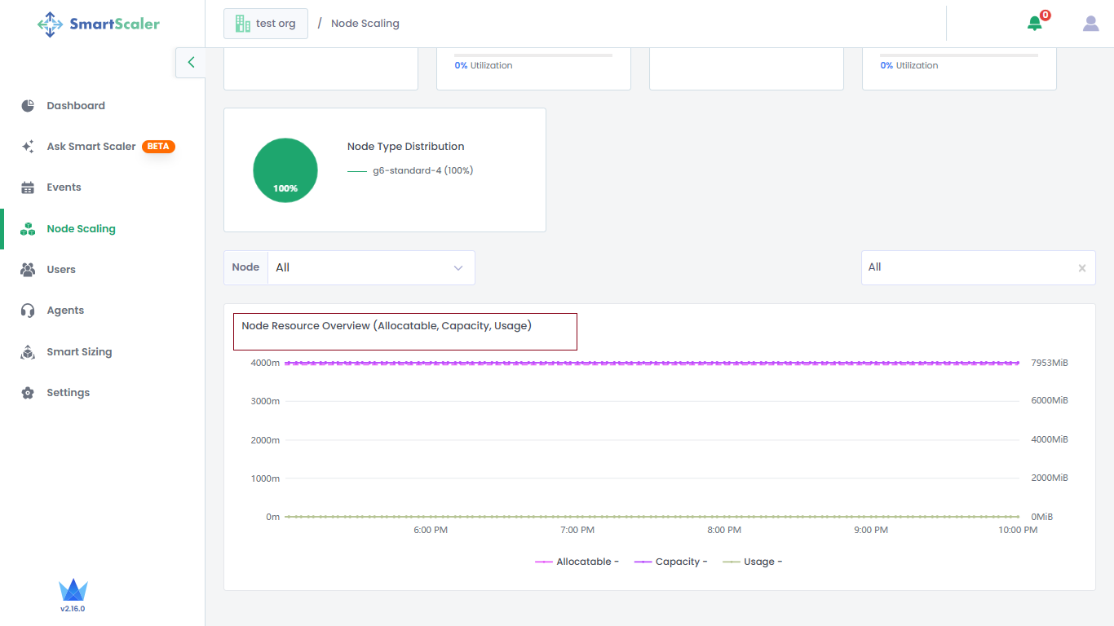
Task: Click the Node Type Distribution title
Action: pyautogui.click(x=406, y=147)
